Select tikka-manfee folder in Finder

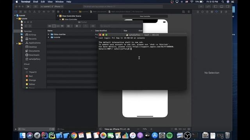pyautogui.click(x=59, y=34)
